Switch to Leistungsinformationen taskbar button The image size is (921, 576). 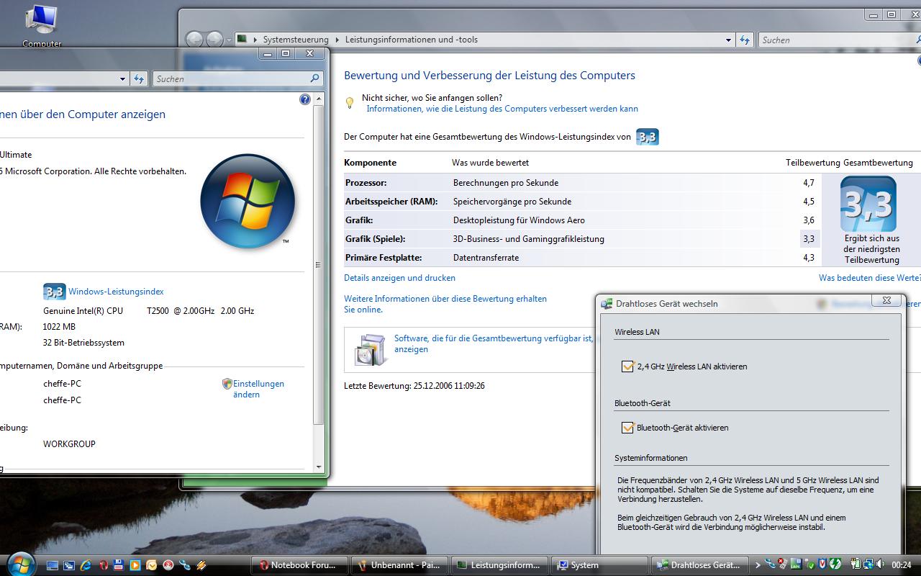pos(499,565)
